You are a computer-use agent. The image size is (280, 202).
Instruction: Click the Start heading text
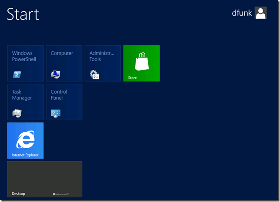click(23, 14)
